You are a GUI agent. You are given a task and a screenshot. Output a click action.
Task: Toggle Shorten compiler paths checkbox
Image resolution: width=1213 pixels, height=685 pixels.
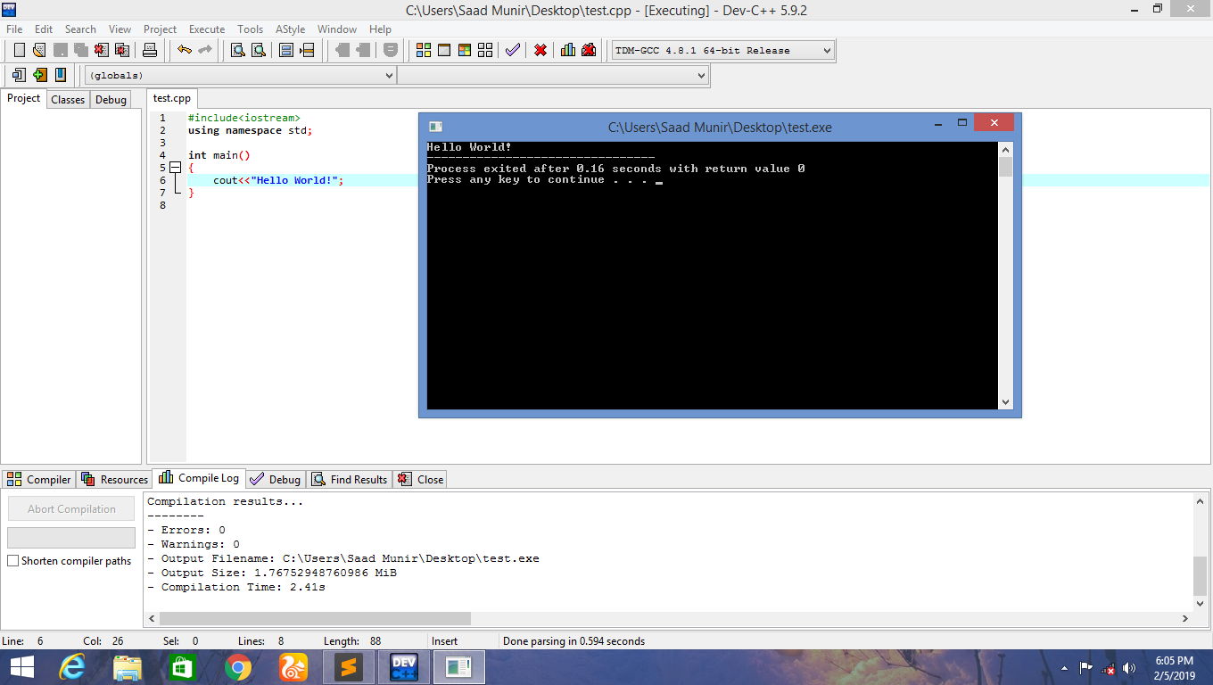[x=13, y=561]
